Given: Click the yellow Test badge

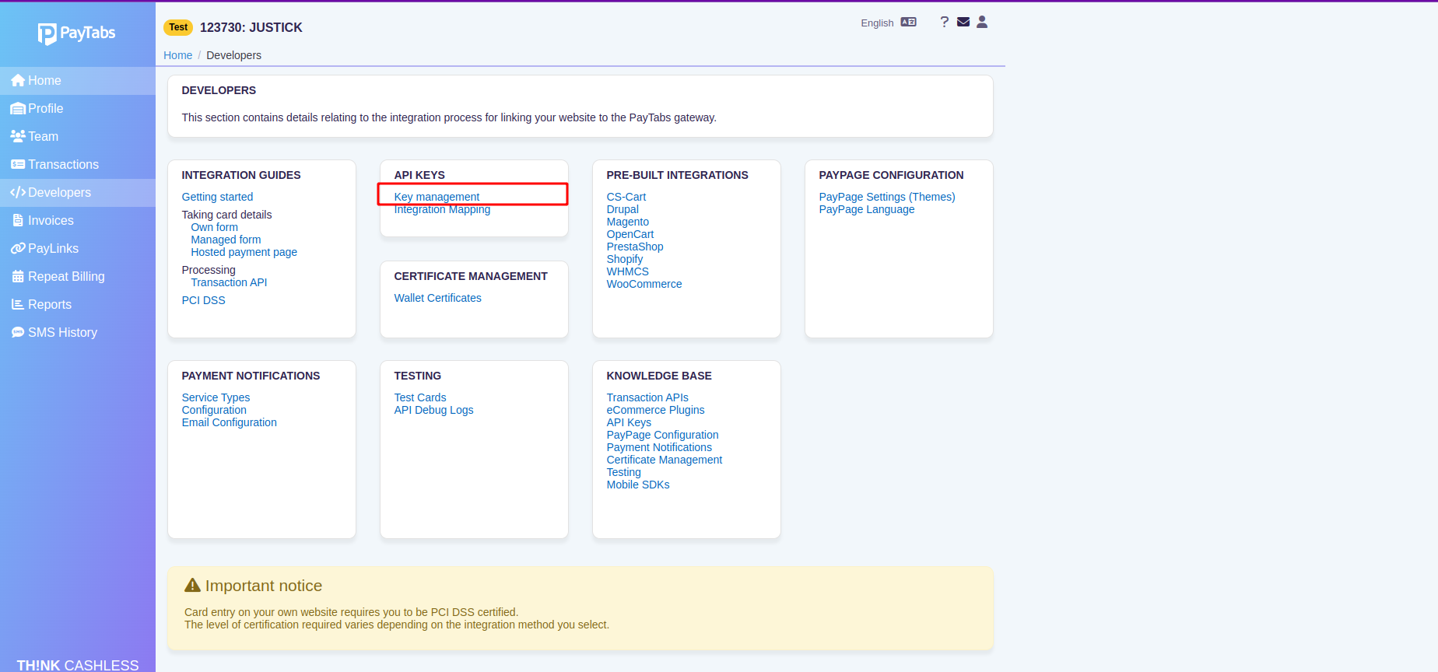Looking at the screenshot, I should [178, 27].
